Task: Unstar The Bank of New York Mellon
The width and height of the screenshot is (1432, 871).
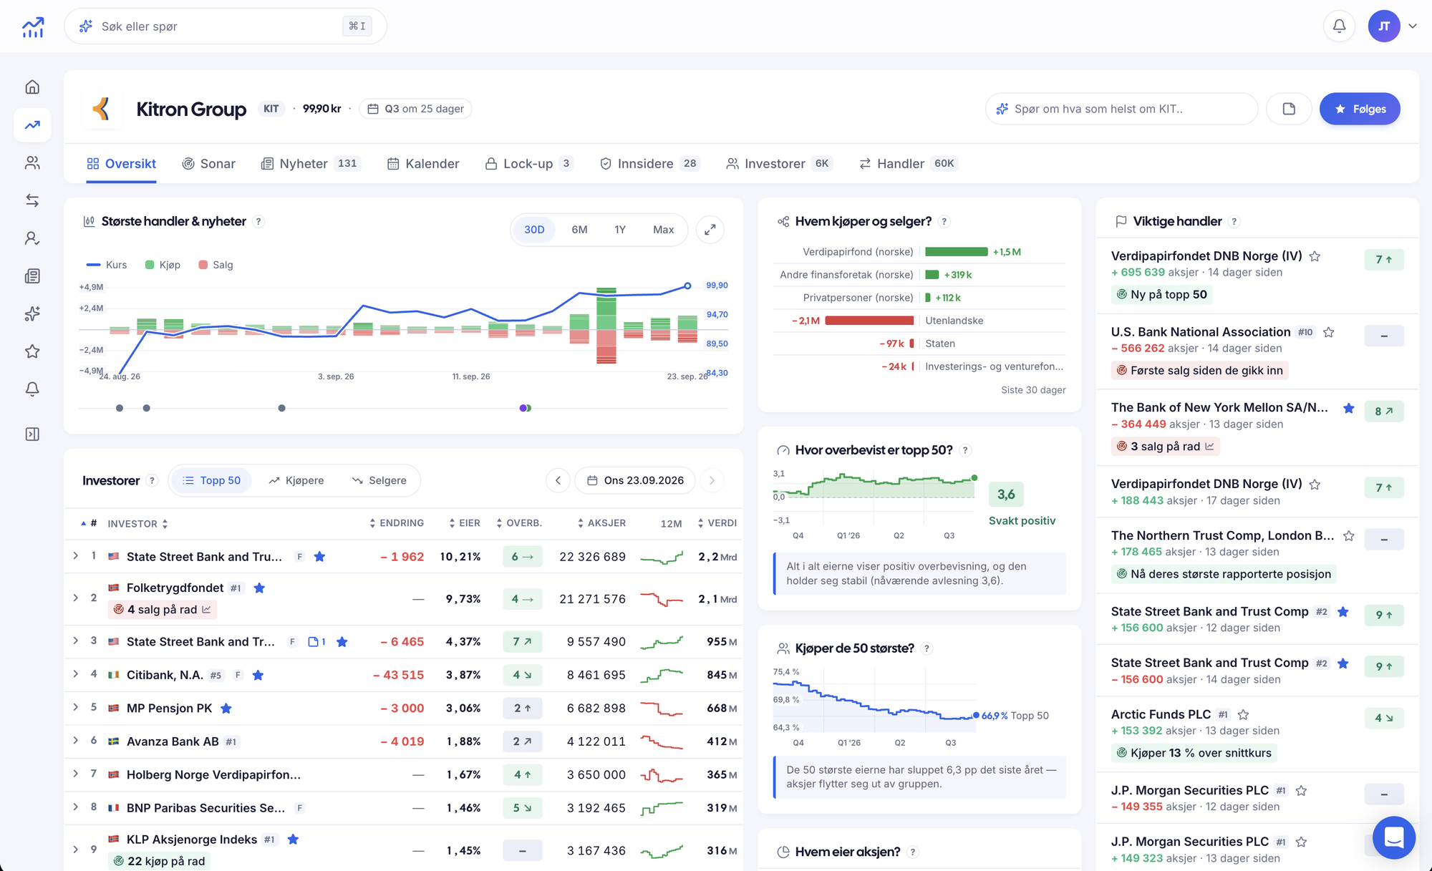Action: pyautogui.click(x=1349, y=408)
